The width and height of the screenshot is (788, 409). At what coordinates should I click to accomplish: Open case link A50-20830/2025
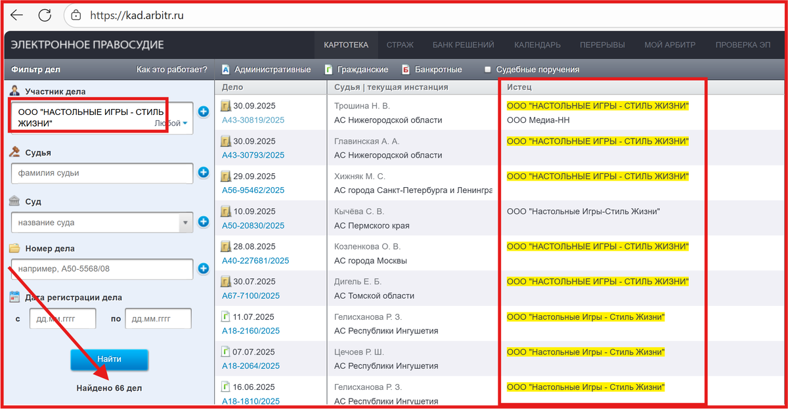pyautogui.click(x=253, y=226)
